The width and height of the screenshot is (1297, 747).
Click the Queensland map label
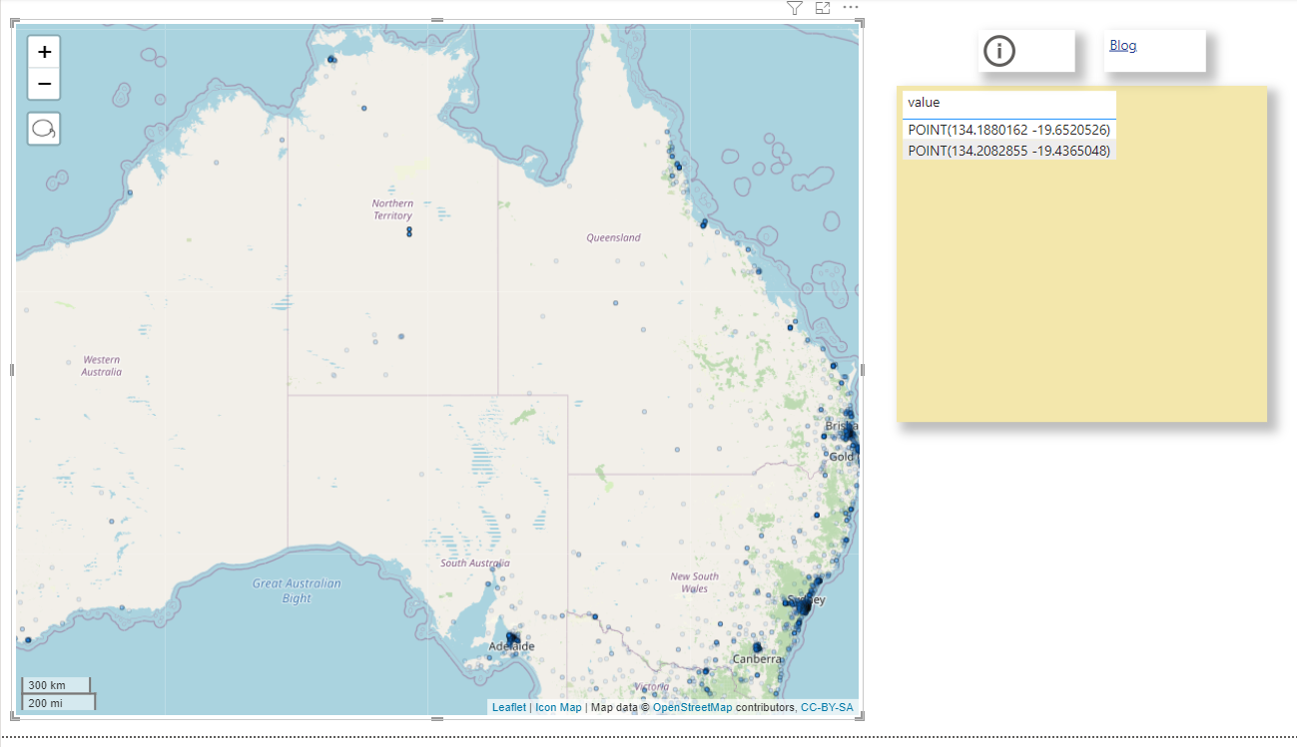pos(613,238)
